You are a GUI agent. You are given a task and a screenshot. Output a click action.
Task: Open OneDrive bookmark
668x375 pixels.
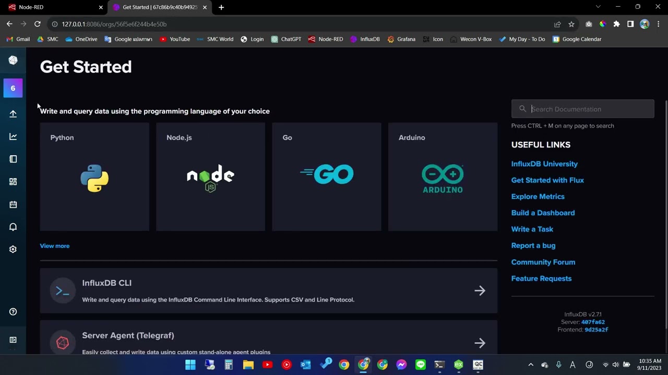[x=81, y=39]
